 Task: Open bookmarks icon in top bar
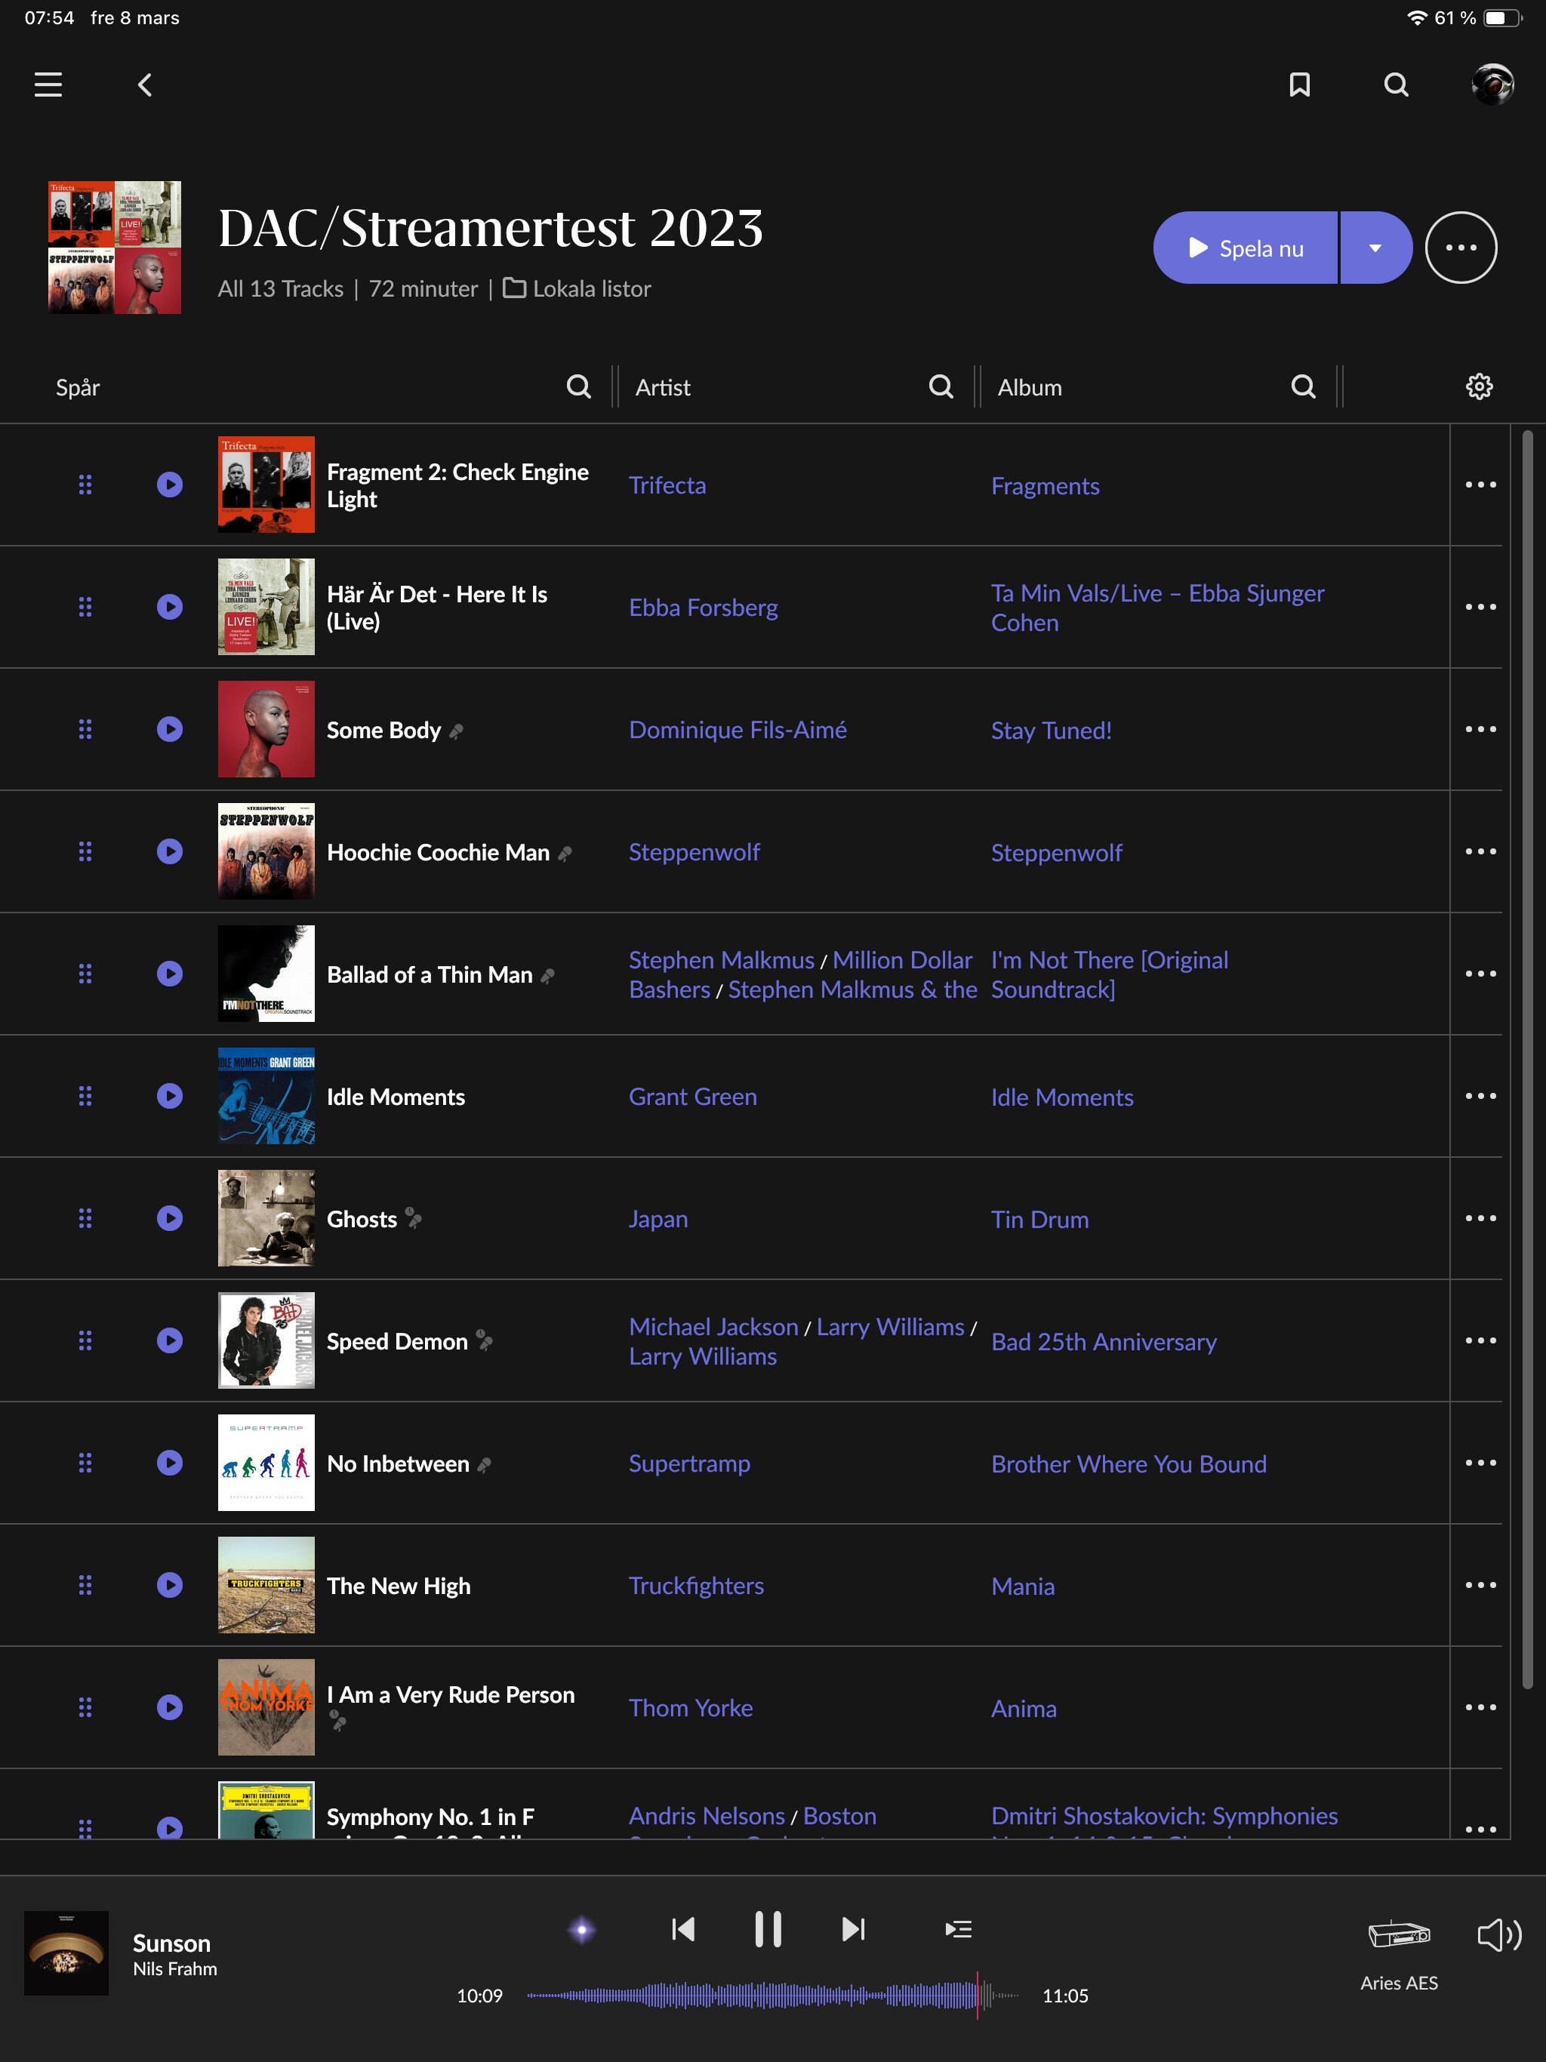tap(1300, 85)
